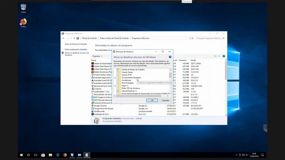Click OK in Recursos do Windows dialog
This screenshot has height=160, width=285.
152,100
